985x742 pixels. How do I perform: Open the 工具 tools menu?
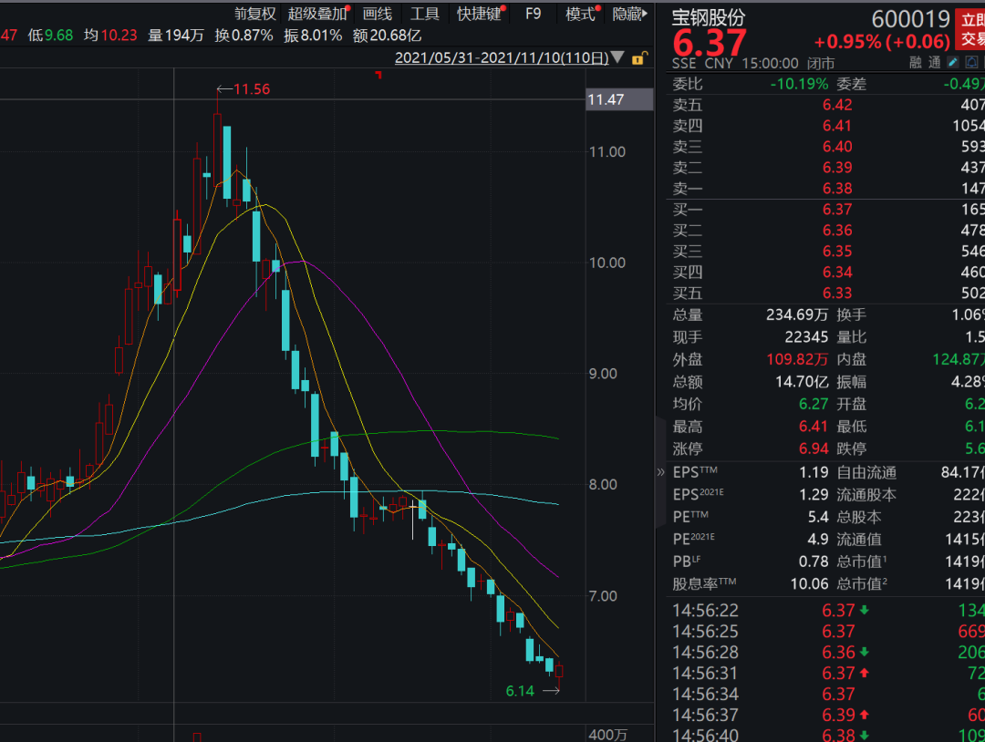[x=425, y=13]
